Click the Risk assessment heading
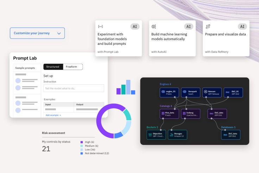 (x=53, y=133)
